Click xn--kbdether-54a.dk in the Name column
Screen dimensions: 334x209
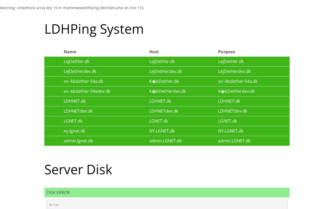[83, 82]
